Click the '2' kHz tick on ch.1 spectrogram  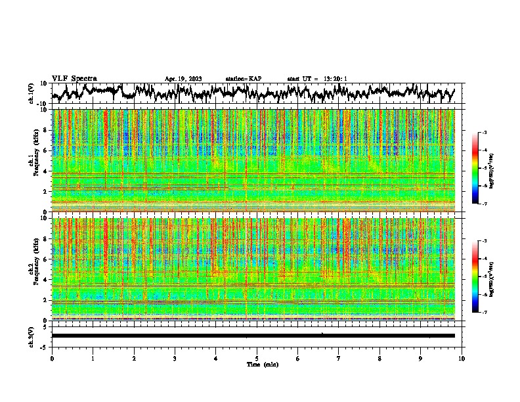pos(45,191)
